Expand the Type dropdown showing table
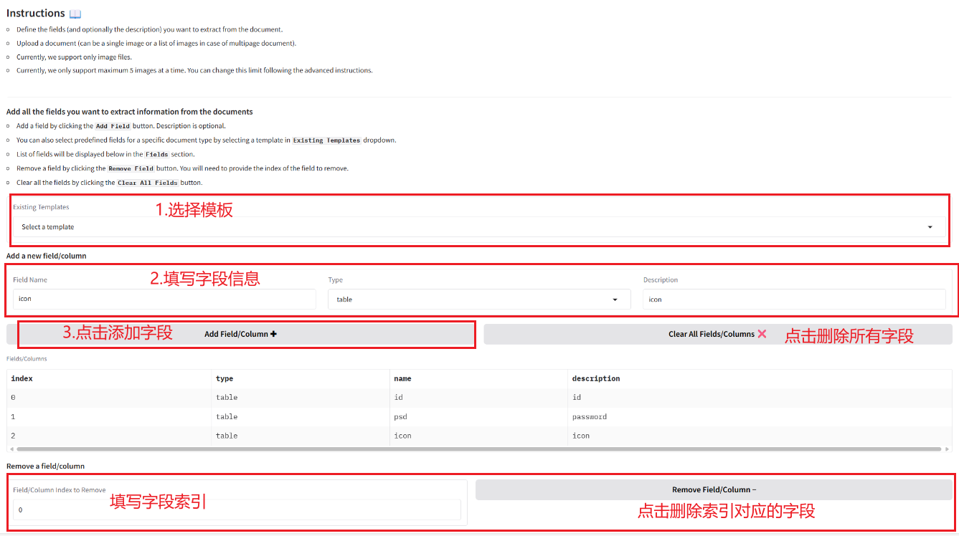 [478, 300]
